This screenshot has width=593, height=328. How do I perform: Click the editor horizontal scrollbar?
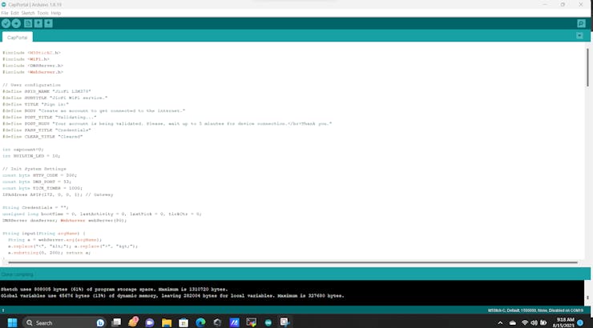click(292, 262)
